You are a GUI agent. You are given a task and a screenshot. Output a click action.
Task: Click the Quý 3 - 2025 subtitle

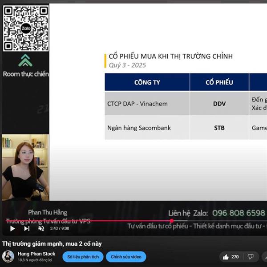point(127,65)
